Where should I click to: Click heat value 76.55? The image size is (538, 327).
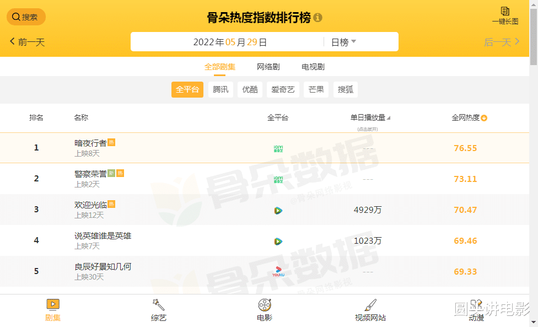click(x=465, y=148)
